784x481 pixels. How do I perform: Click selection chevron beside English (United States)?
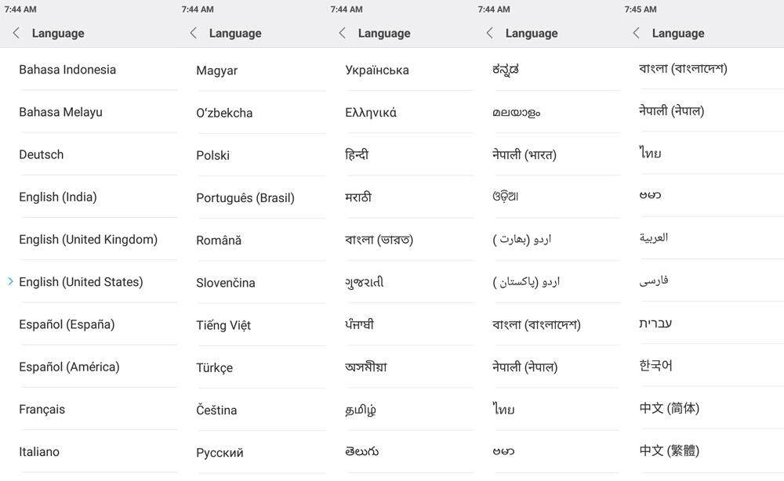[x=10, y=281]
